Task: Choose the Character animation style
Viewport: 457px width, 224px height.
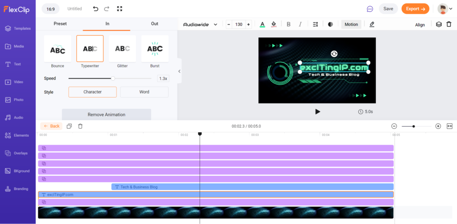Action: 92,92
